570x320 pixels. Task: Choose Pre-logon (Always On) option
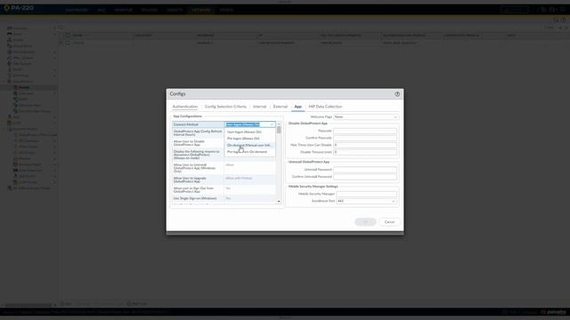click(250, 139)
